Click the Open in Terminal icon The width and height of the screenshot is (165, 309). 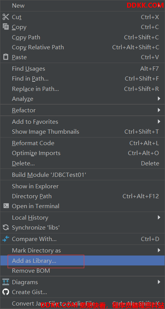[6, 206]
